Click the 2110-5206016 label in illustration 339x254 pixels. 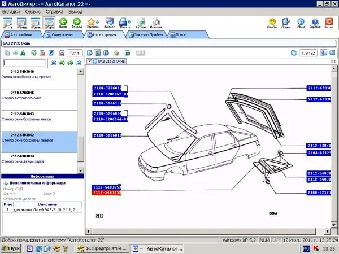click(x=107, y=135)
